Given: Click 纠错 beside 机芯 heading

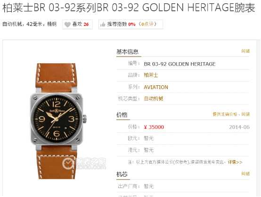Looking at the screenshot, I should 245,174.
